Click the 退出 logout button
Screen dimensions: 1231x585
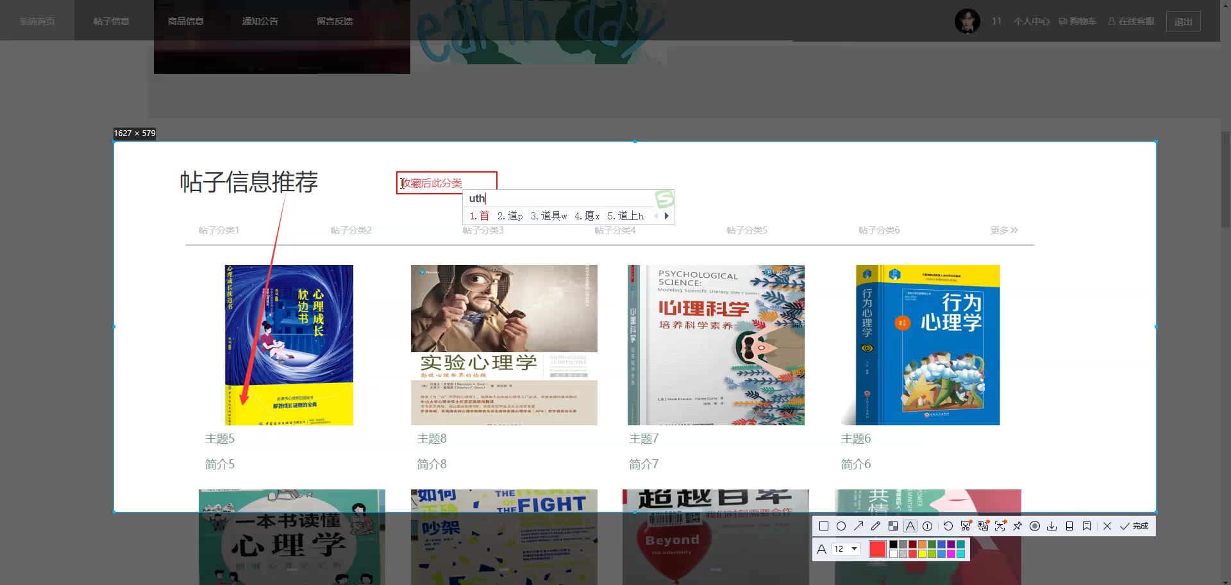(x=1183, y=21)
